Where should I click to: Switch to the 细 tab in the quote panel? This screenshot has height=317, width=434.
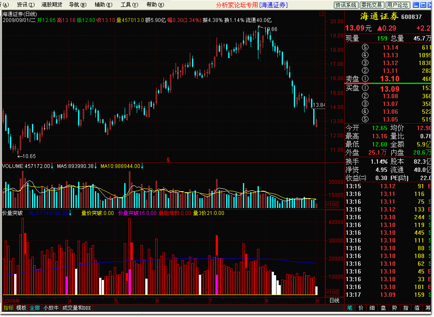[372, 308]
